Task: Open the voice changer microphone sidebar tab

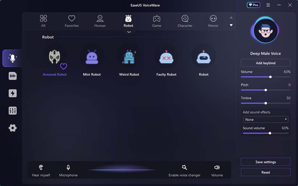Action: click(x=13, y=58)
